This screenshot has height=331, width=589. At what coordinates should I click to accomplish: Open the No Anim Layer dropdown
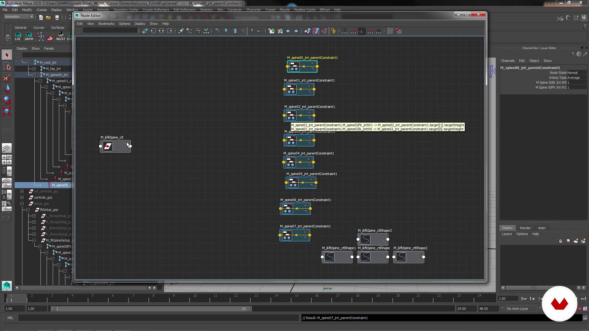tap(524, 309)
